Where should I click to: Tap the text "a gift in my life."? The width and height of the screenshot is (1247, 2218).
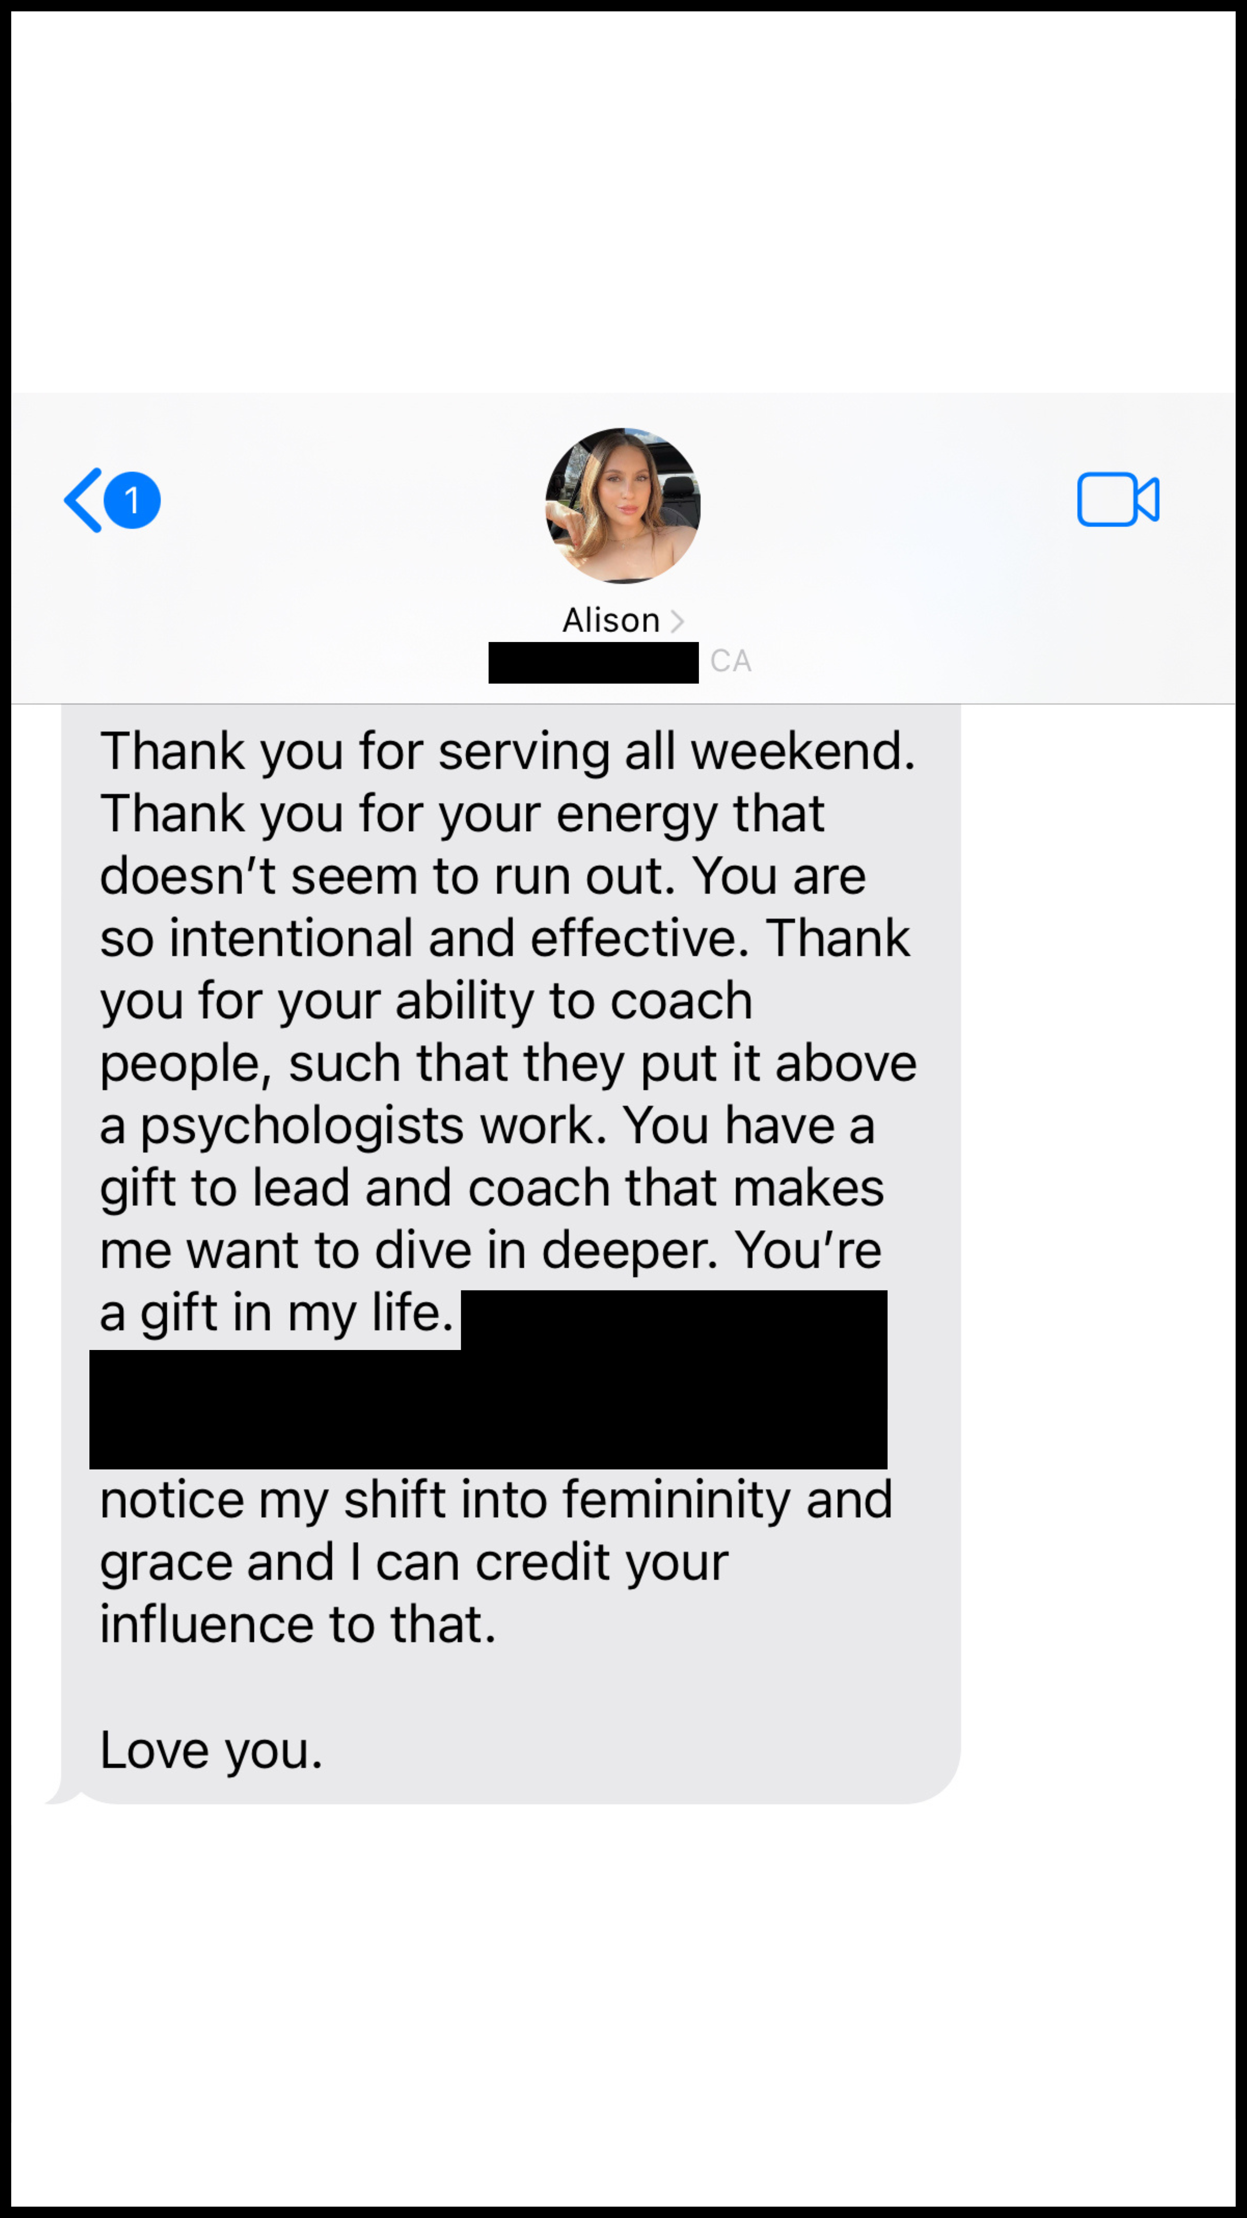pyautogui.click(x=276, y=1314)
